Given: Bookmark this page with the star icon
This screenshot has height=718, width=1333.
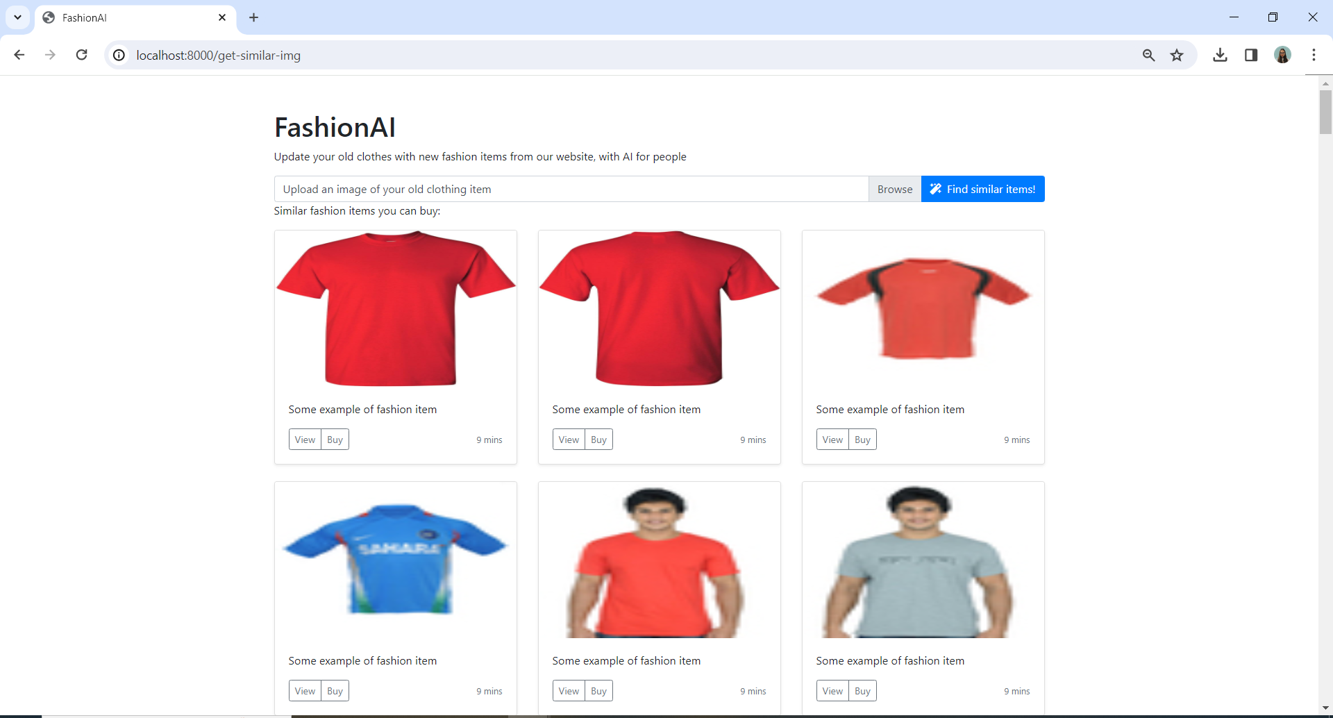Looking at the screenshot, I should tap(1177, 55).
